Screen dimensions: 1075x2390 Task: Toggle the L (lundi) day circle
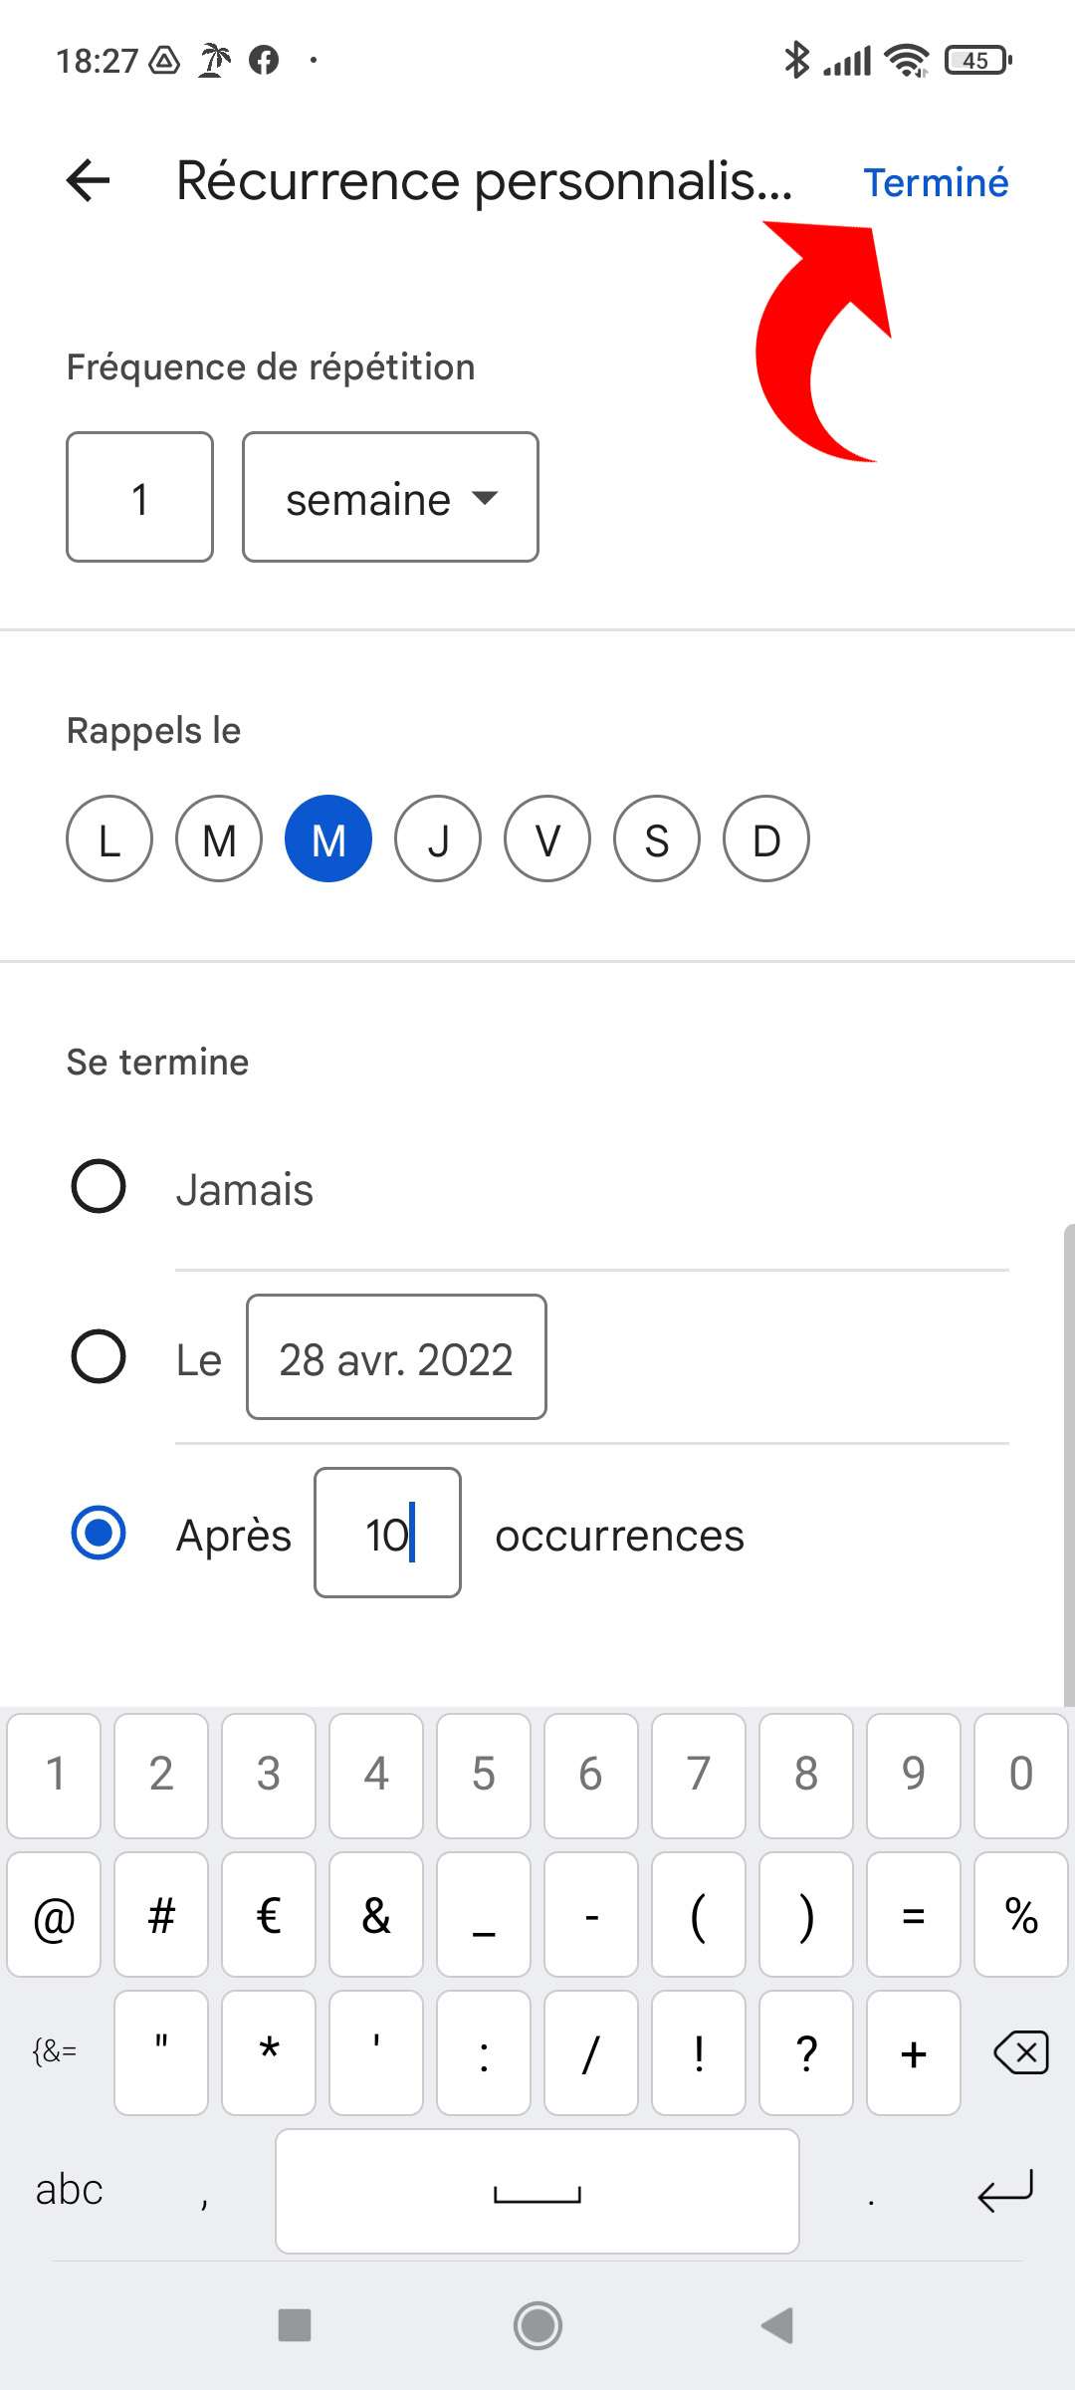pos(109,838)
